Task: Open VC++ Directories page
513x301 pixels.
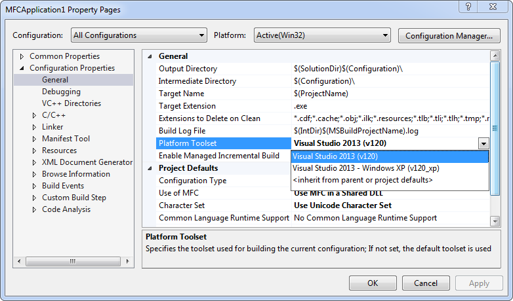Action: pos(72,104)
